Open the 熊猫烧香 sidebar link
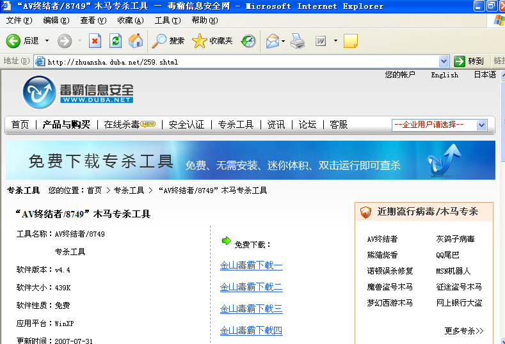 click(x=382, y=255)
